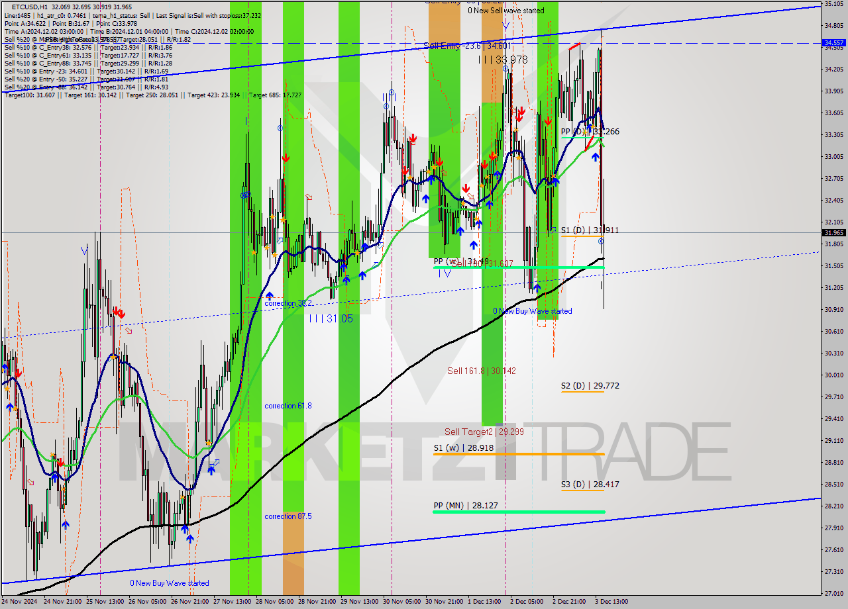Click the '1 Dec 13:00' time axis label
Image resolution: width=848 pixels, height=609 pixels.
coord(484,602)
